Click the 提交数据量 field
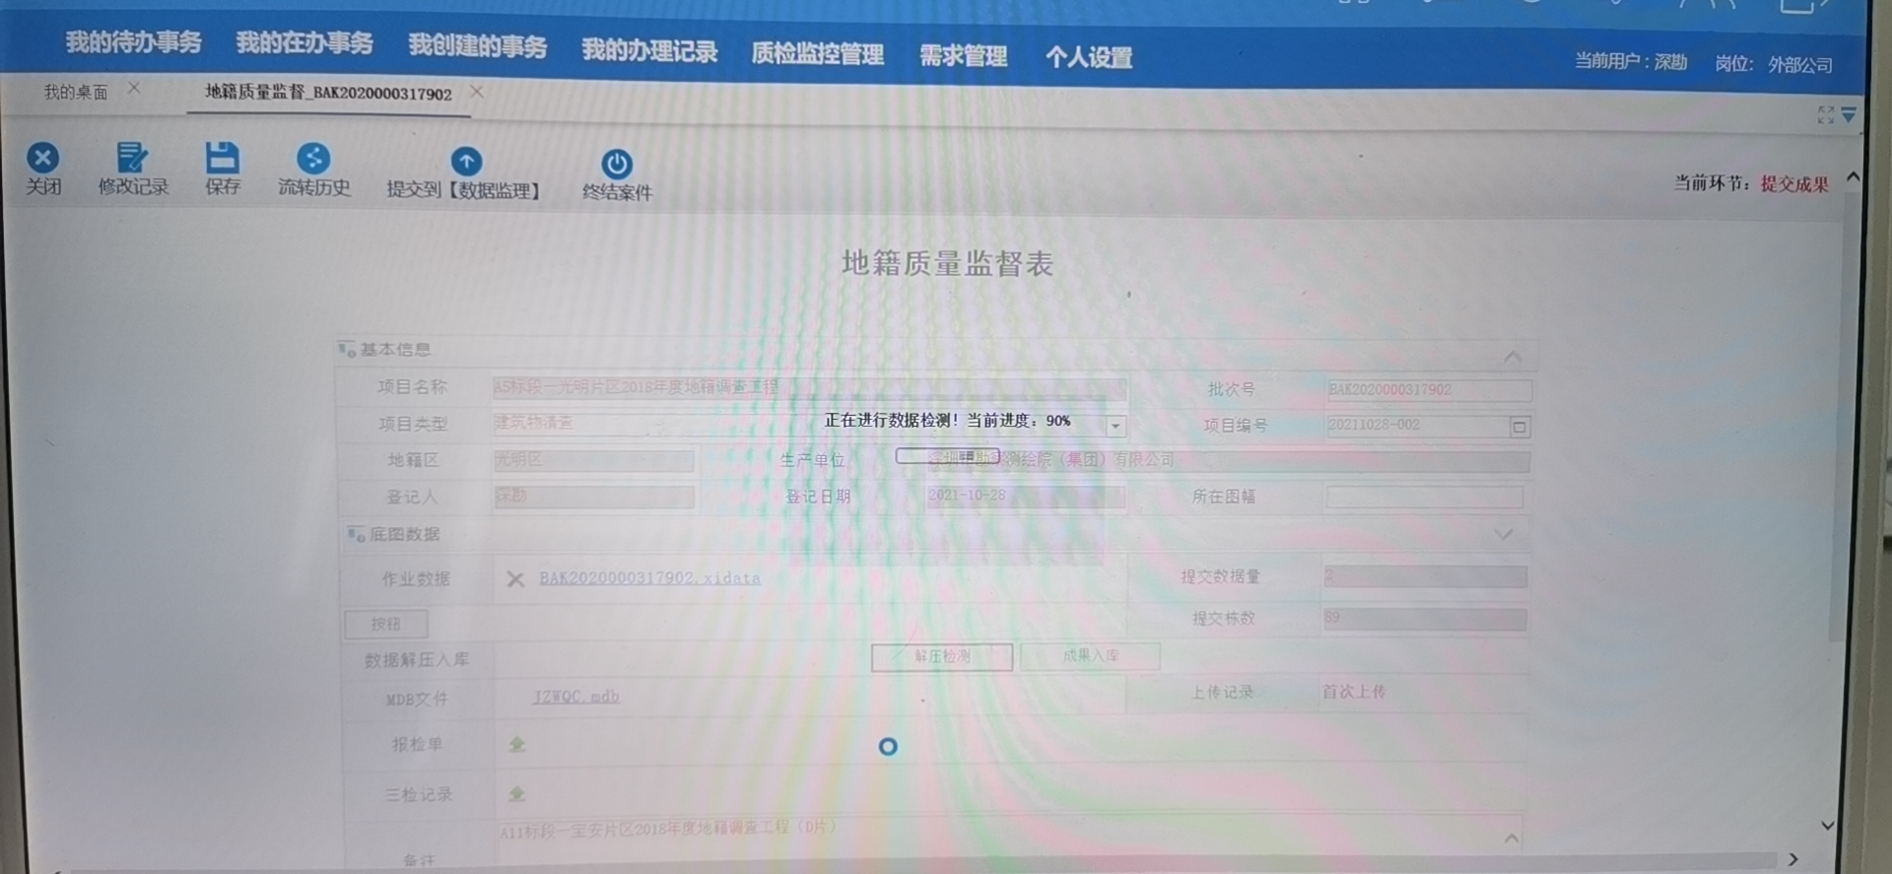The image size is (1892, 874). tap(1425, 576)
